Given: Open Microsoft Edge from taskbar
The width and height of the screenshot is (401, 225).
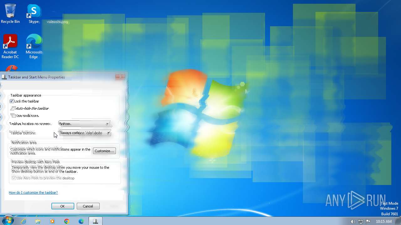Looking at the screenshot, I should (x=81, y=221).
